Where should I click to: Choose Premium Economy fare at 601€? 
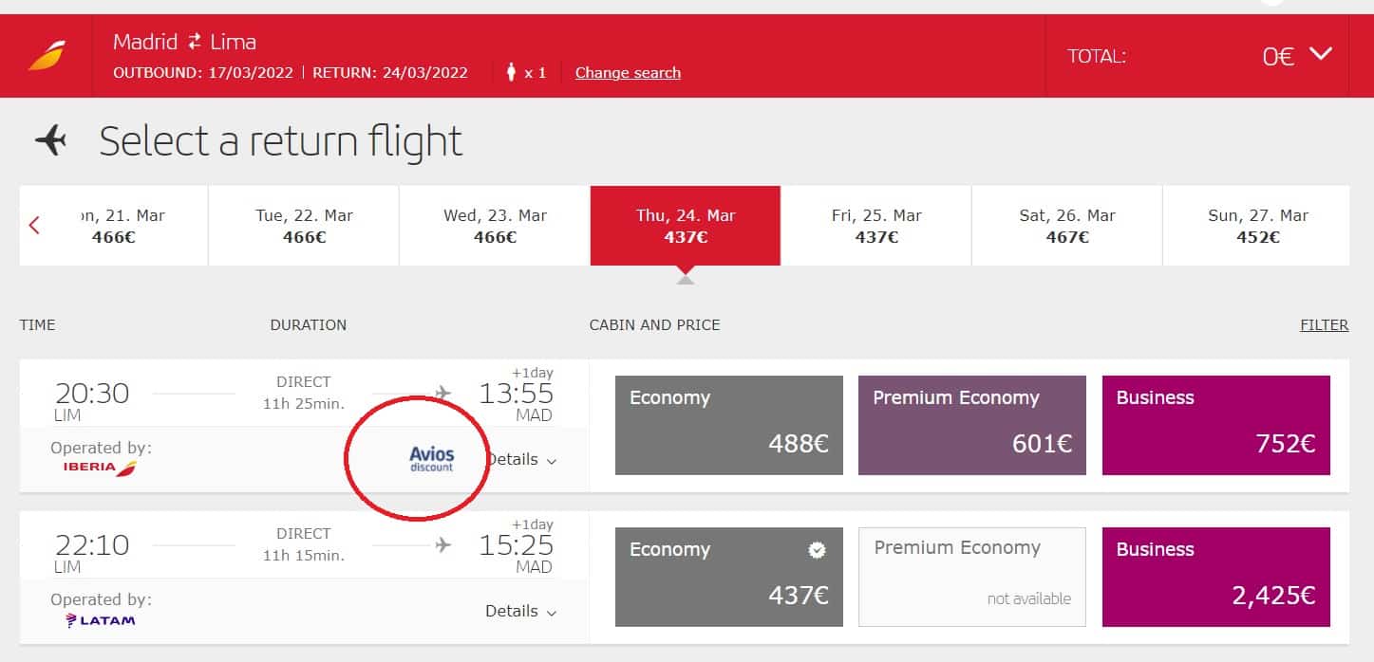pyautogui.click(x=972, y=425)
